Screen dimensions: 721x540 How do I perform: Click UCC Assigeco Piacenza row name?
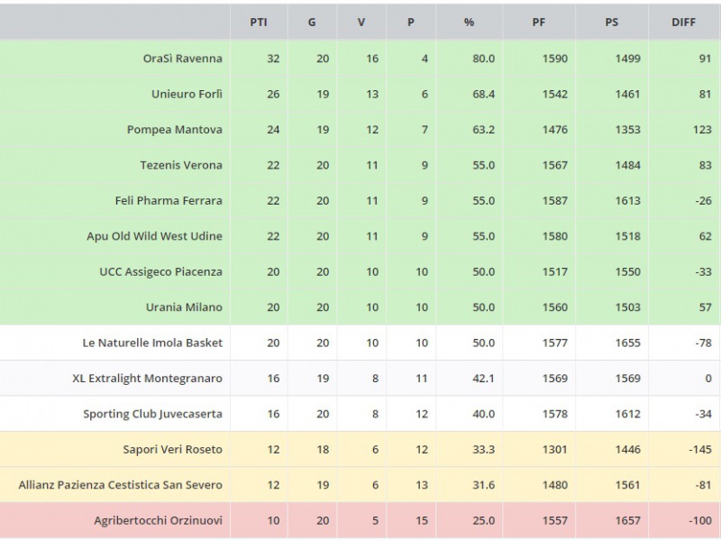click(x=160, y=271)
